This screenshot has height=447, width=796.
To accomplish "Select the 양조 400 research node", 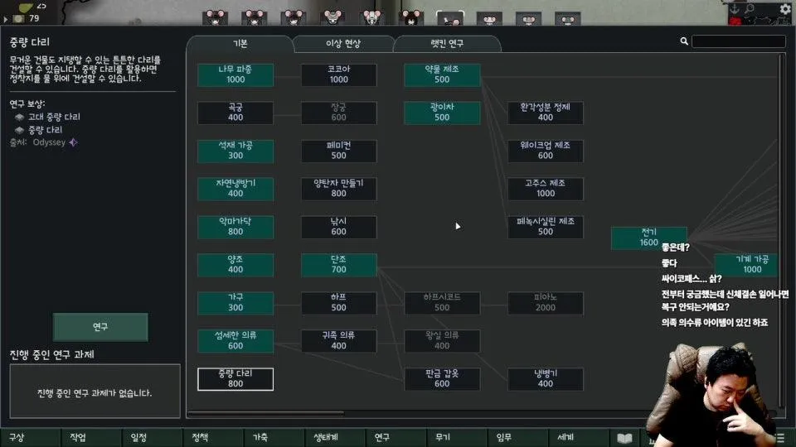I will click(x=235, y=265).
